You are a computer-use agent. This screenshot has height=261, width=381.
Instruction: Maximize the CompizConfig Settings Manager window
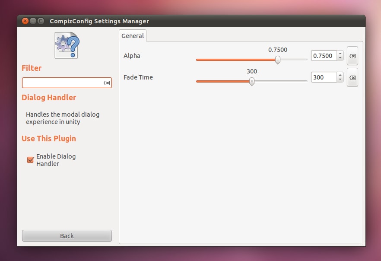point(41,21)
